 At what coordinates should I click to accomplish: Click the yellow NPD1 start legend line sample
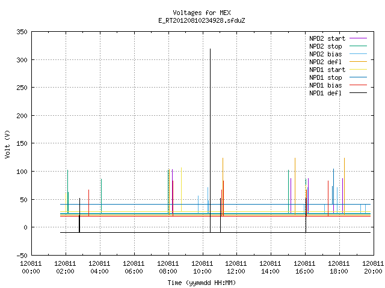click(359, 70)
